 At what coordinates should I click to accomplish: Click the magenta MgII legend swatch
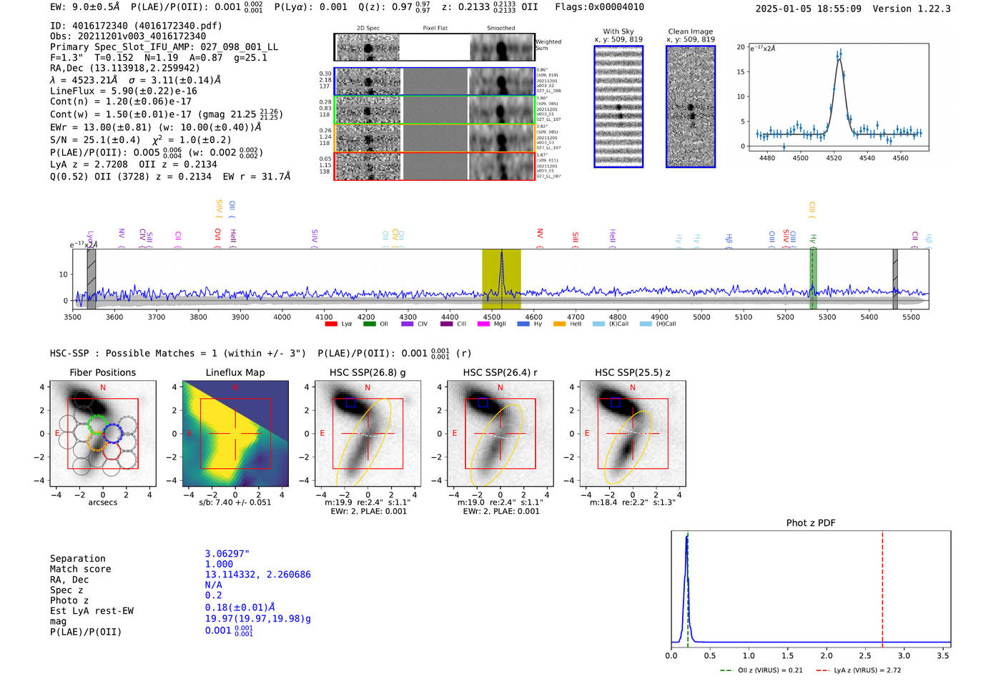[x=483, y=324]
